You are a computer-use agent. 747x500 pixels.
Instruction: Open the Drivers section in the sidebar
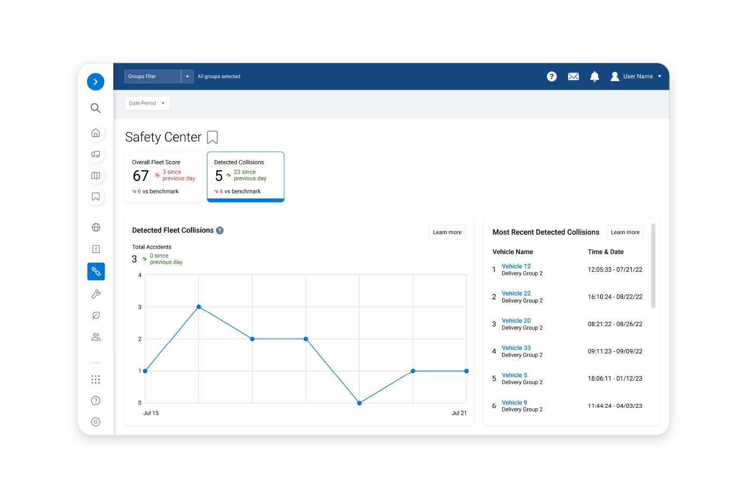click(95, 337)
